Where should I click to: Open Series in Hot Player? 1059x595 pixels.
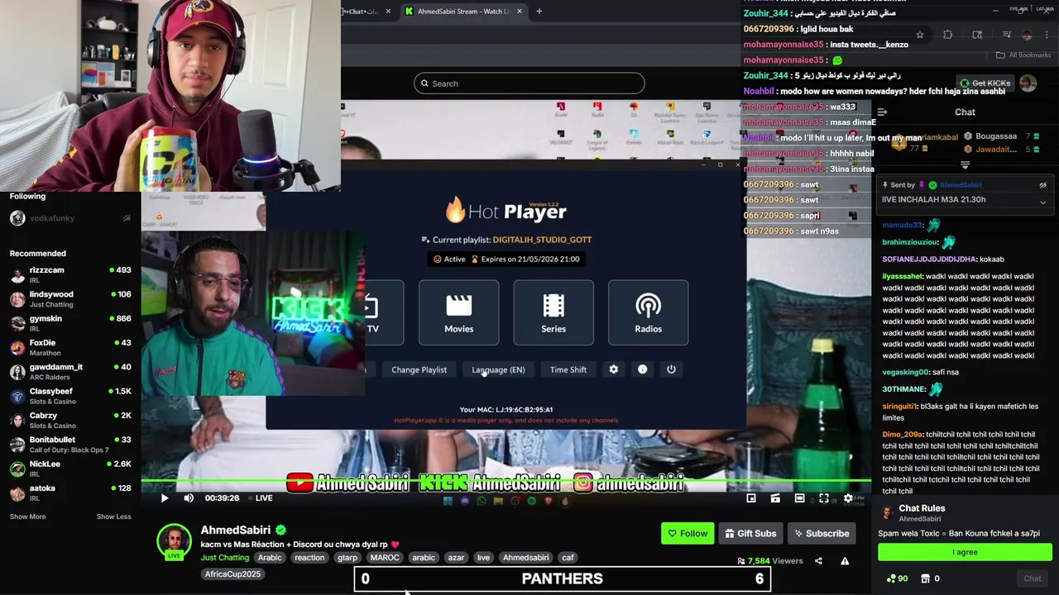[553, 312]
